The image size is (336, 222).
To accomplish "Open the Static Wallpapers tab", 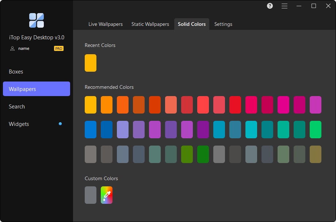I will click(x=150, y=24).
